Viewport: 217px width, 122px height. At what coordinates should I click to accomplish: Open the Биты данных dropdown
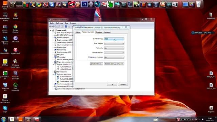[x=114, y=43]
